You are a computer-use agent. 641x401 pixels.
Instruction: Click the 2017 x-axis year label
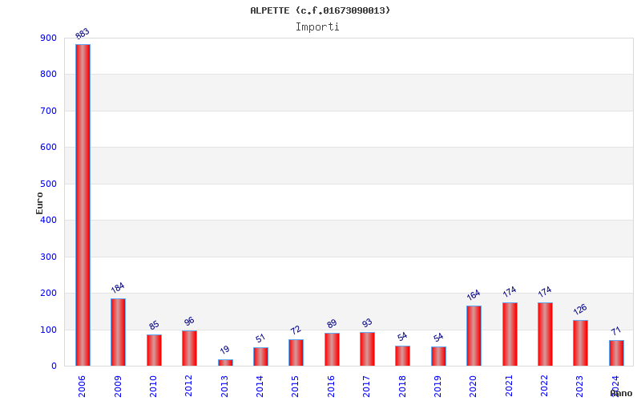pyautogui.click(x=366, y=387)
